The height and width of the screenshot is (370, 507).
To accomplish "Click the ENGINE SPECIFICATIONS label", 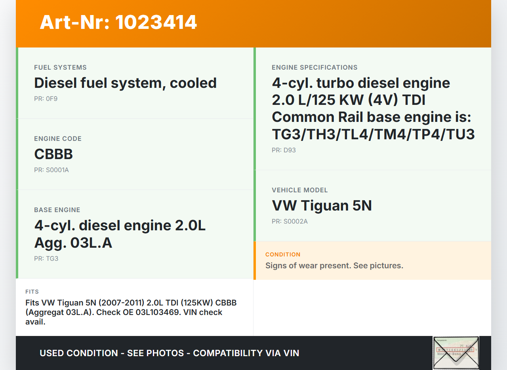I will tap(314, 67).
